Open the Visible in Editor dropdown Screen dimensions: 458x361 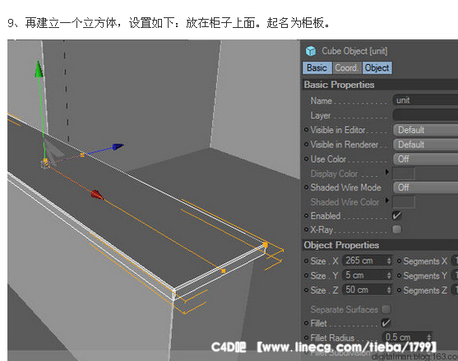pyautogui.click(x=426, y=130)
